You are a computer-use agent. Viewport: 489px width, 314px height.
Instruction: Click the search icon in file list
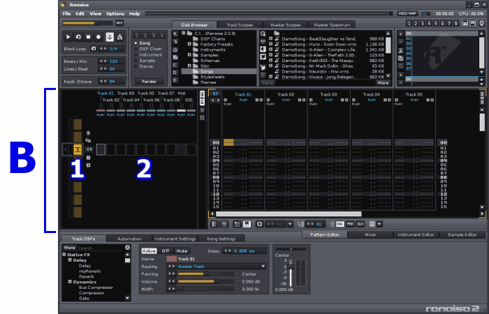(x=263, y=34)
